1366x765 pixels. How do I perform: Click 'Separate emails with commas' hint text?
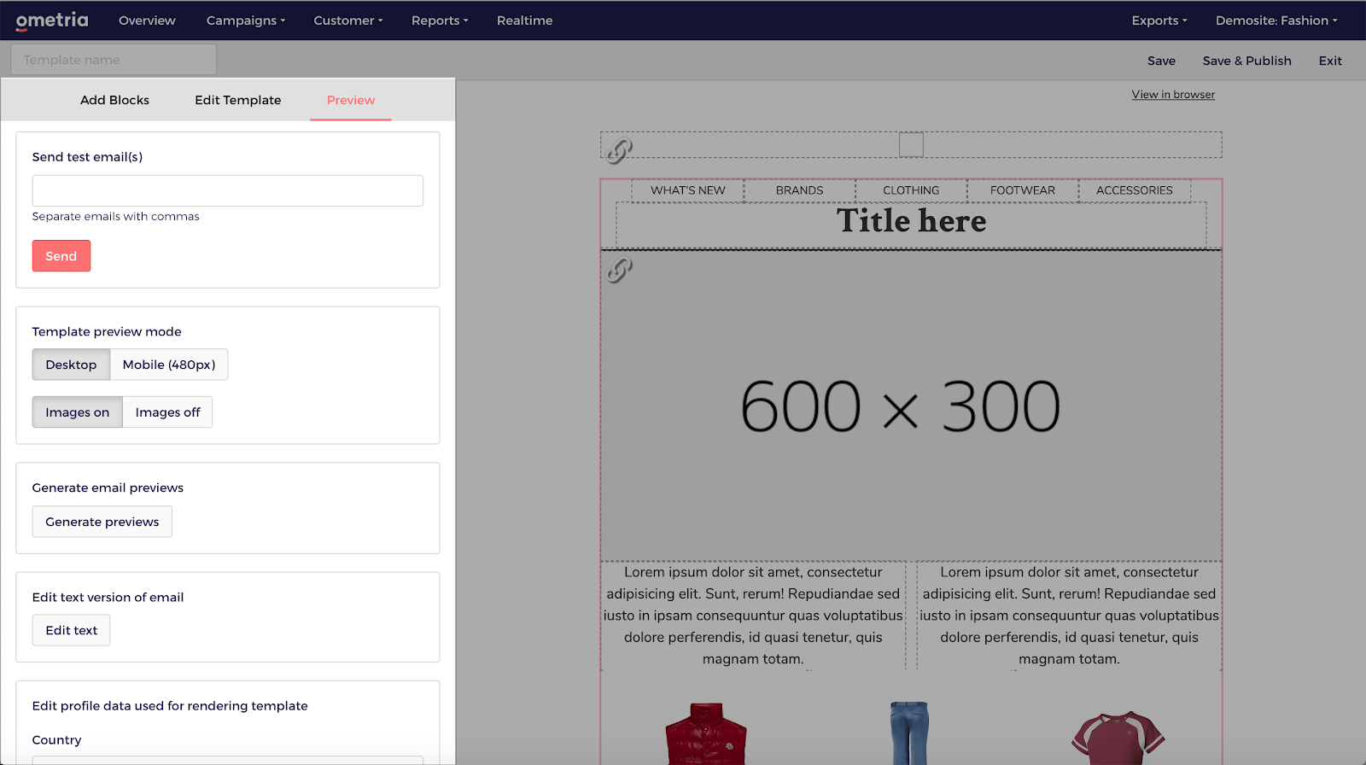[115, 217]
